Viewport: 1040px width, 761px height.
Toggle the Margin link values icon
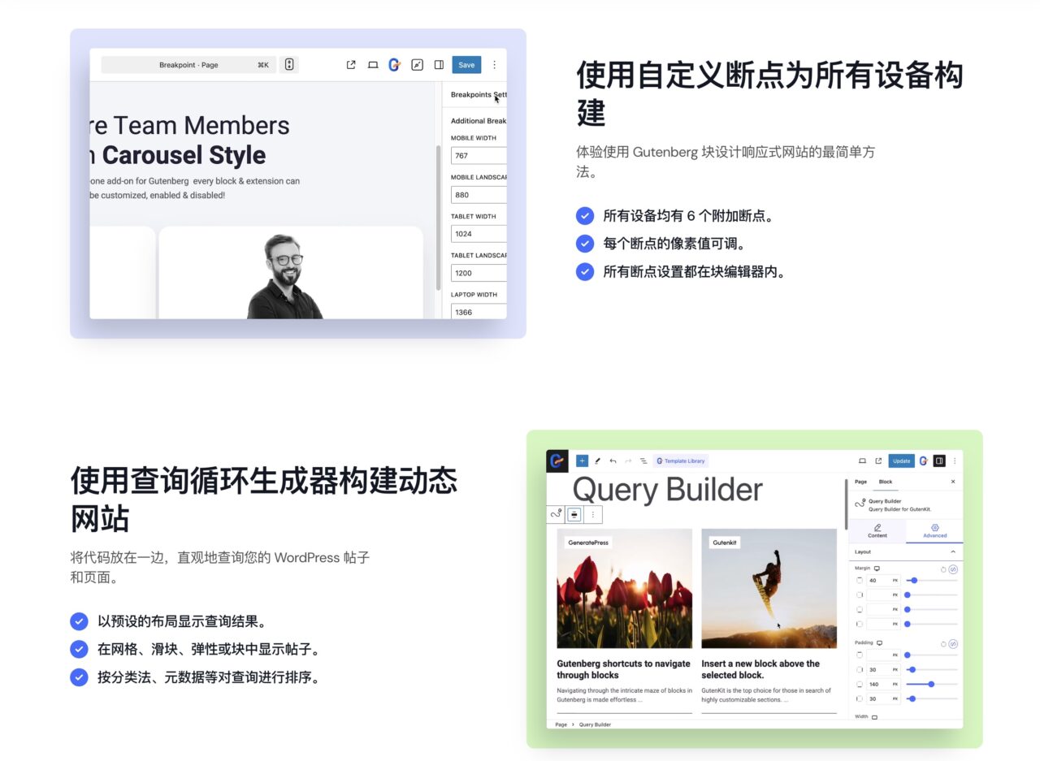click(x=953, y=569)
